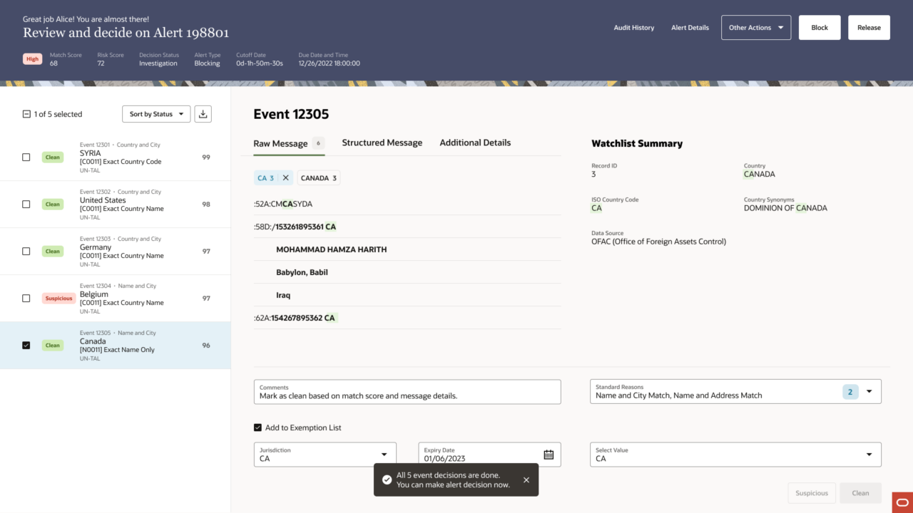Viewport: 913px width, 513px height.
Task: Click the Cutoff Date countdown value
Action: [x=260, y=63]
